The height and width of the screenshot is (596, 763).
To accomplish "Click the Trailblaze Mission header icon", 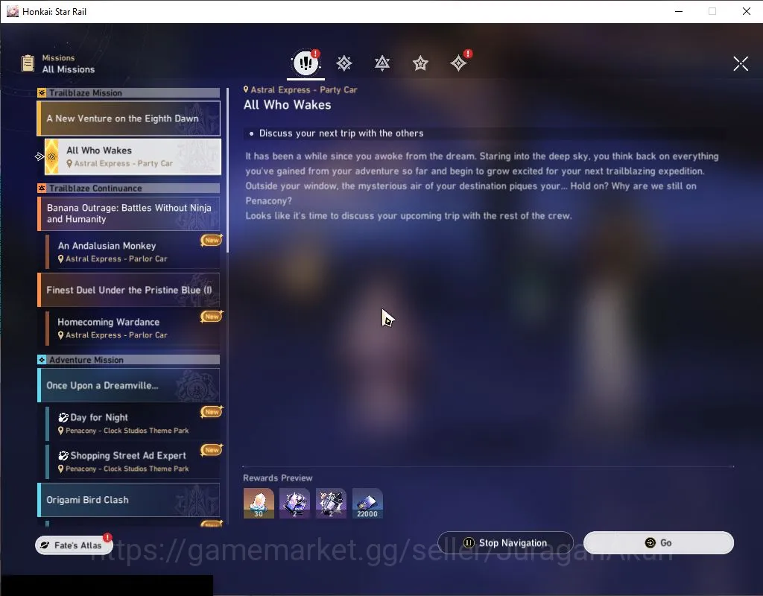I will coord(42,93).
